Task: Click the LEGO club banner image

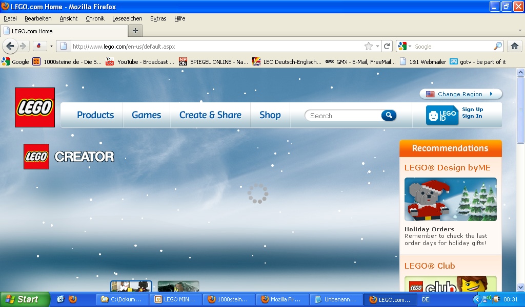Action: pyautogui.click(x=450, y=283)
